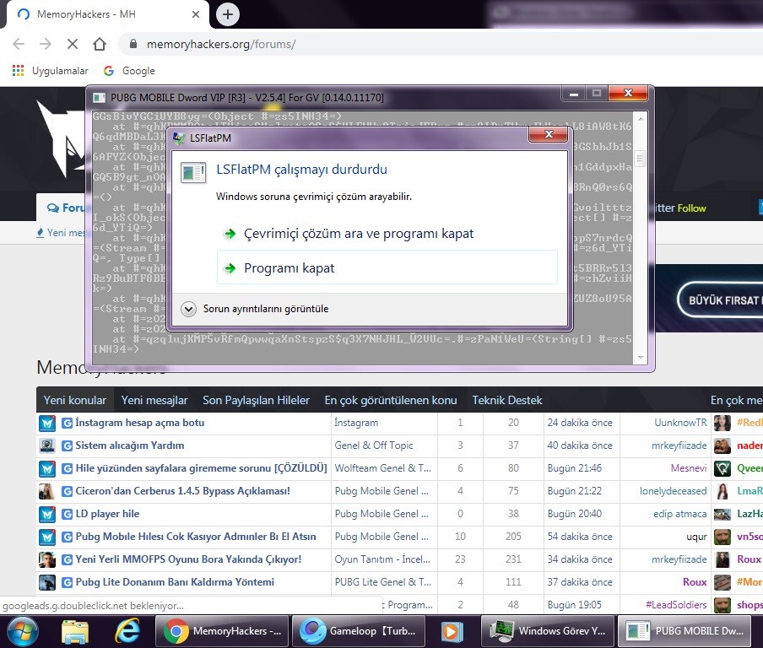Select 'En çok görüntülenen konu' tab

(391, 401)
